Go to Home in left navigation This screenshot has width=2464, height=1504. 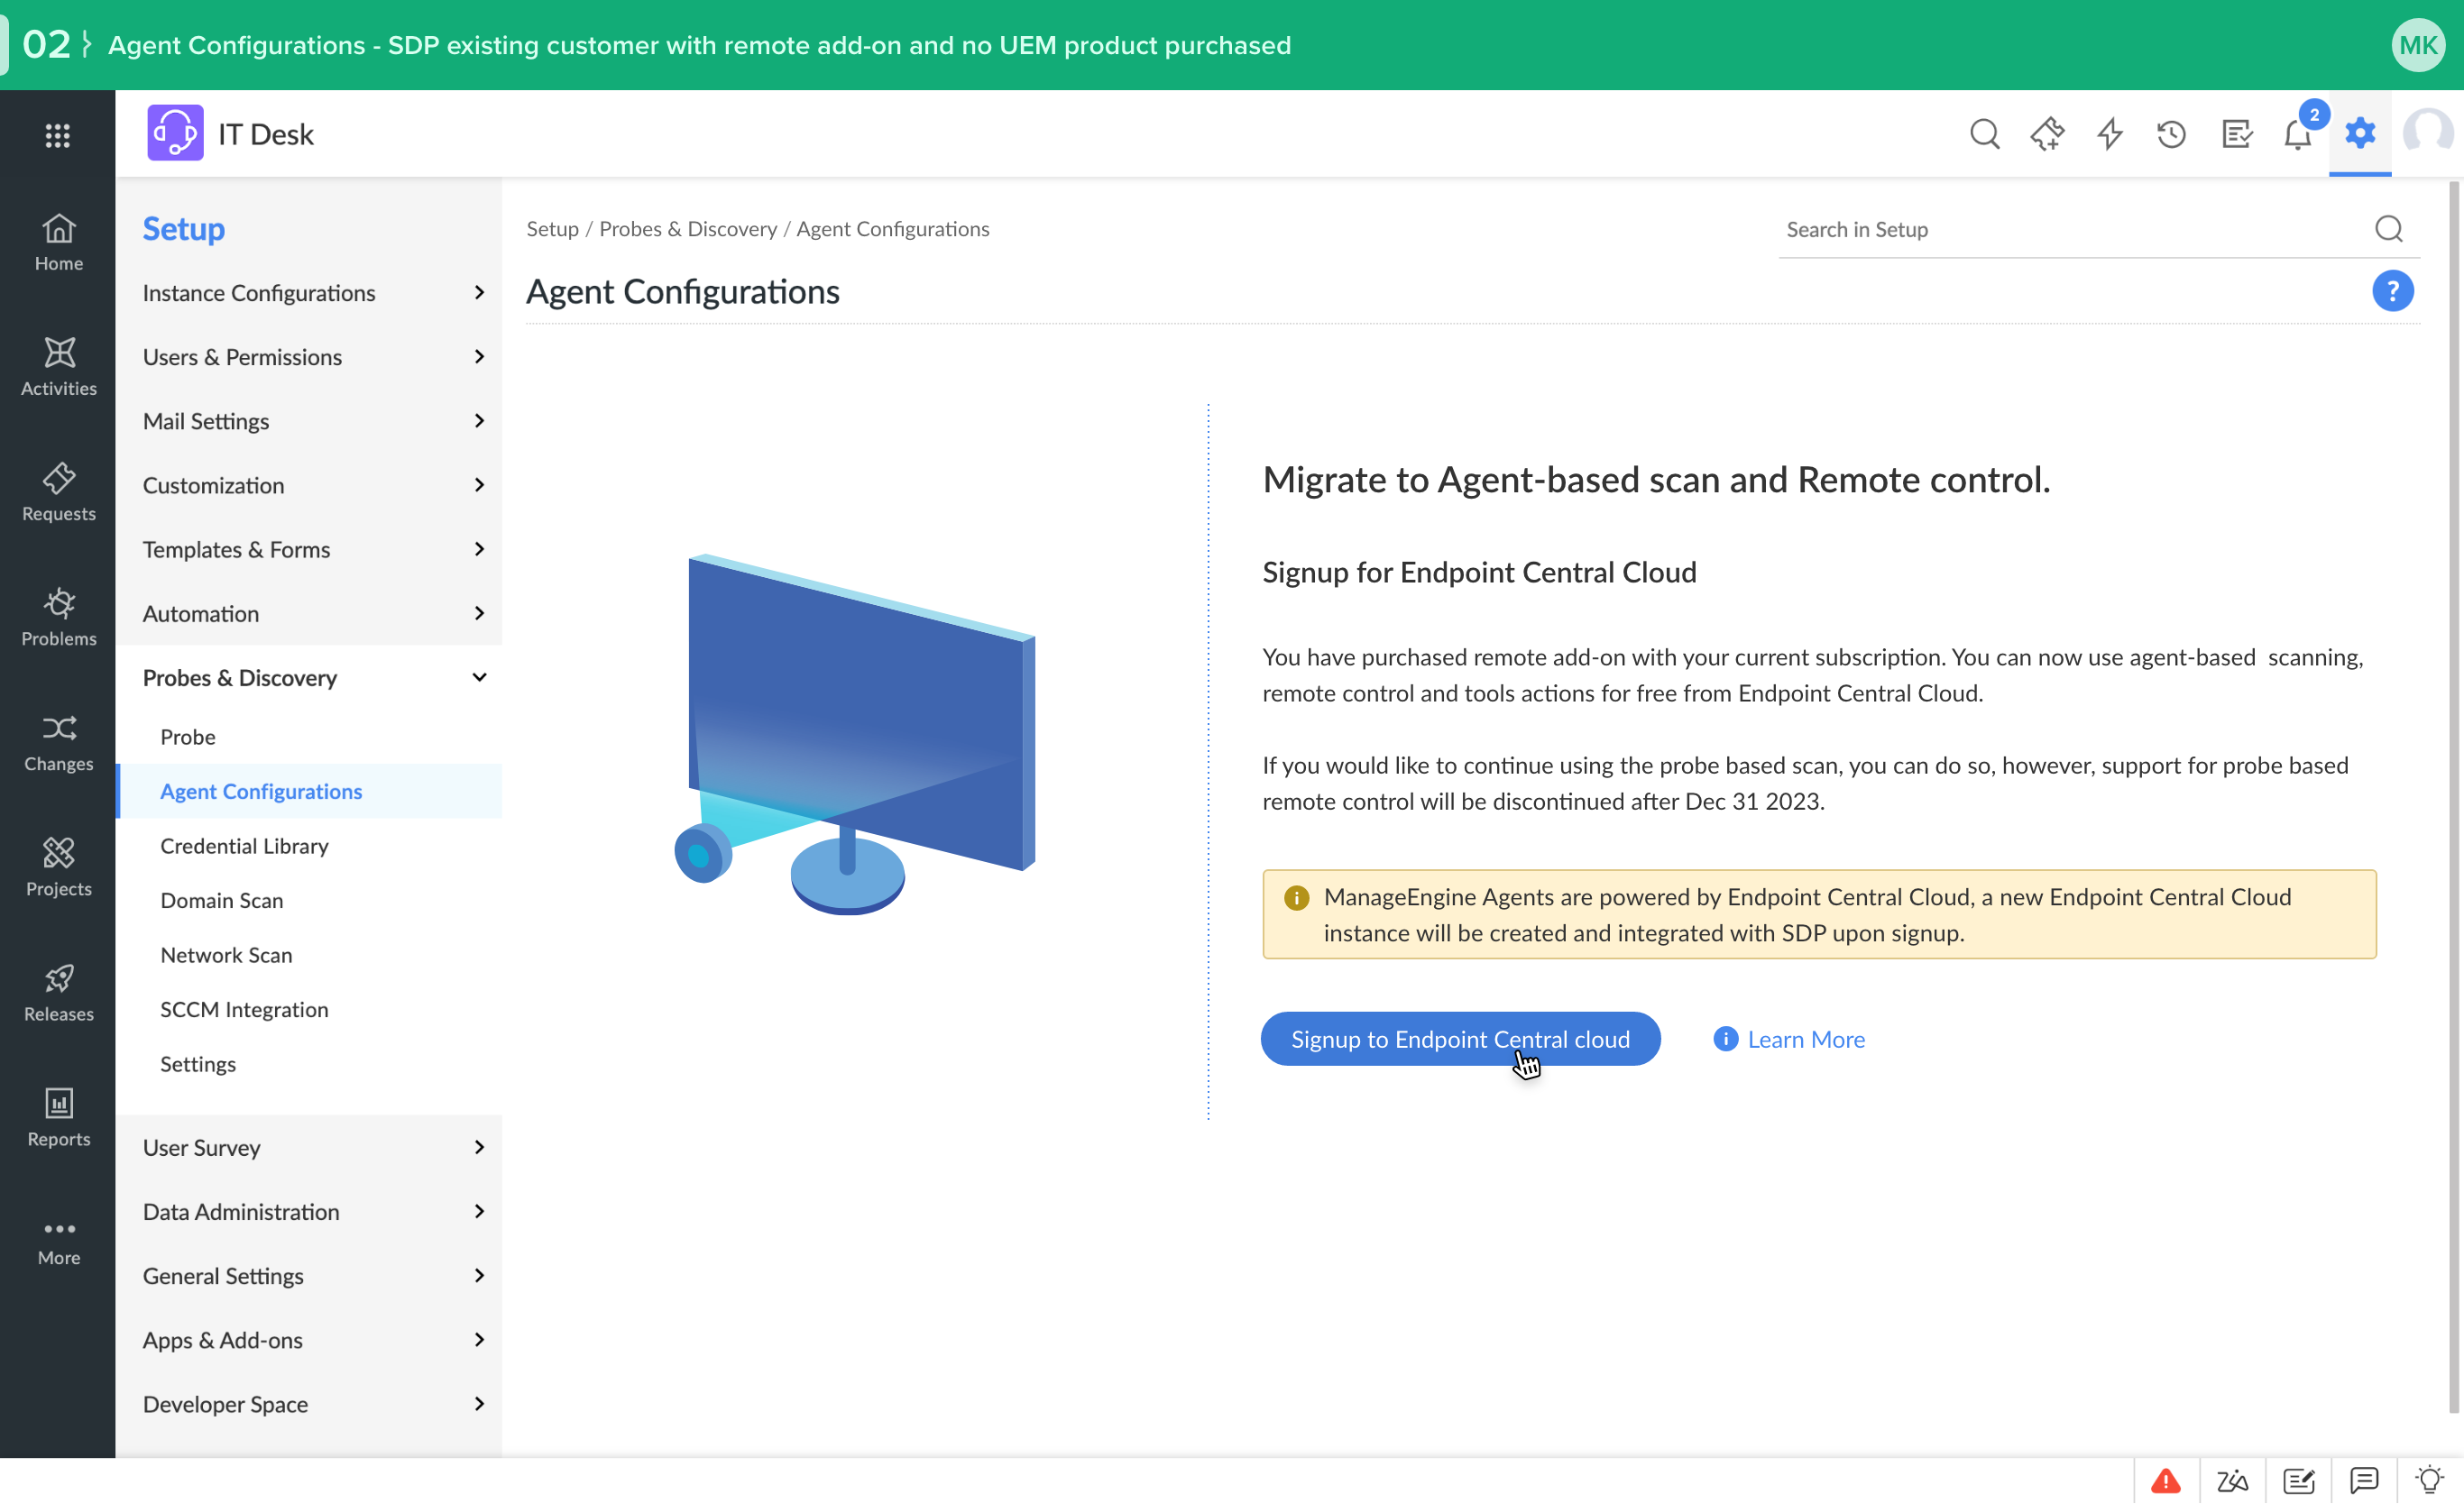pos(58,243)
